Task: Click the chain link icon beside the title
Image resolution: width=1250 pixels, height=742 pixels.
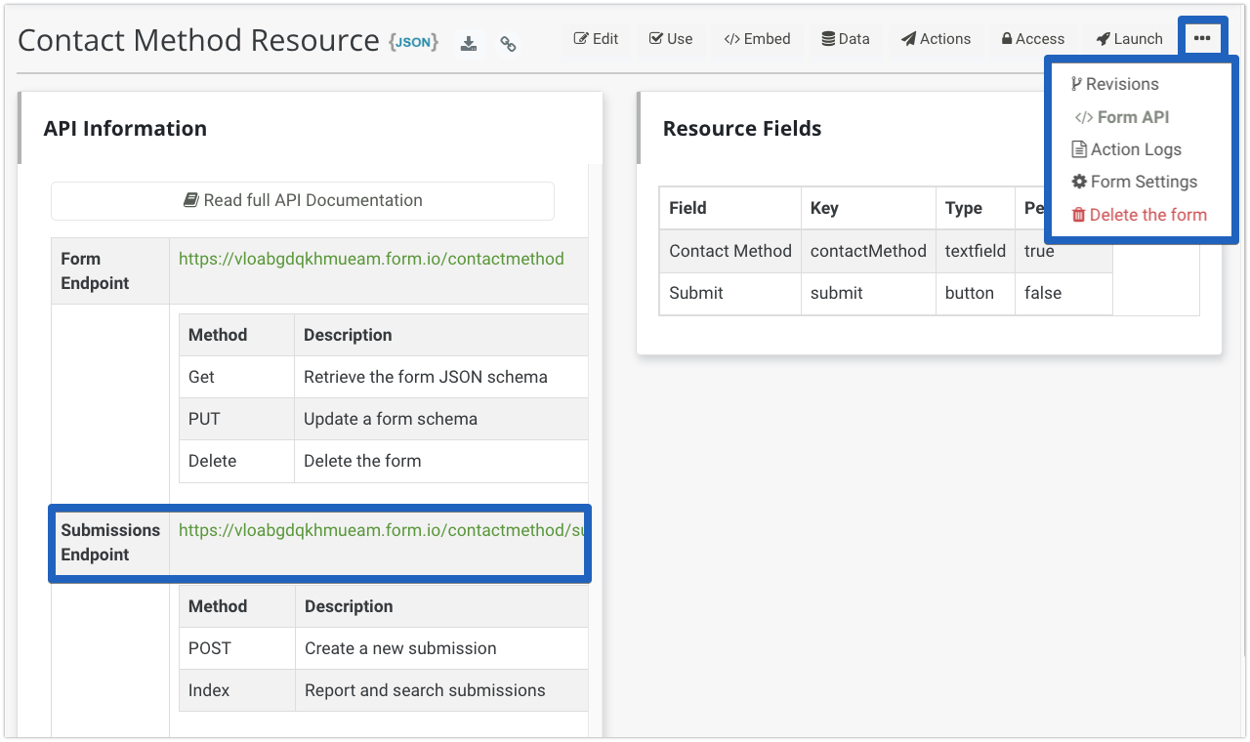Action: pos(508,43)
